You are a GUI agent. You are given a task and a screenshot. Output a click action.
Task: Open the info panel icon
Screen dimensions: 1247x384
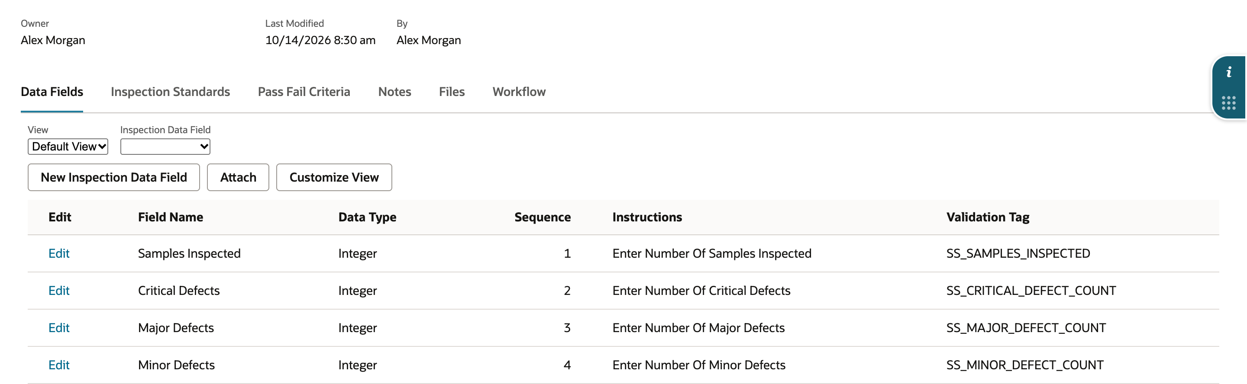point(1229,73)
